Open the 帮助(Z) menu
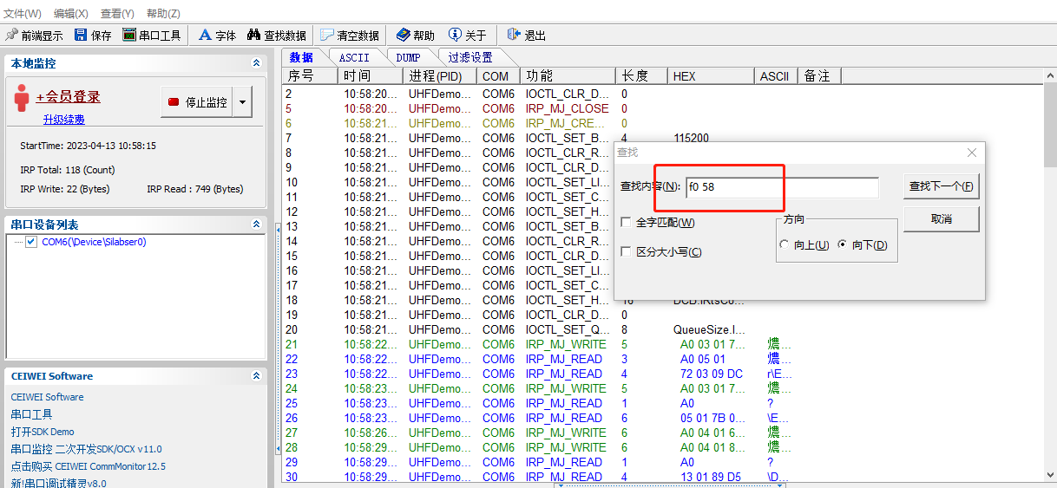Screen dimensions: 1057x488 pos(163,13)
